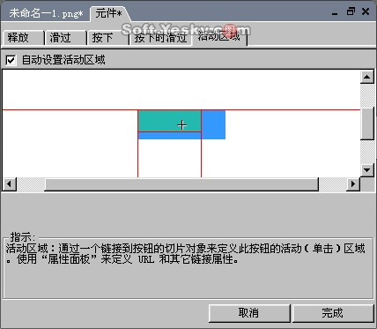
Task: Select the 元件* document tab
Action: 109,13
